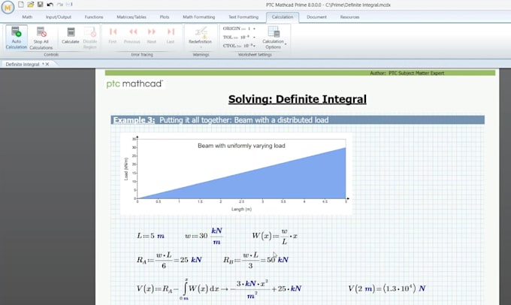511x305 pixels.
Task: Click the ptc mathcad logo in worksheet
Action: (135, 84)
